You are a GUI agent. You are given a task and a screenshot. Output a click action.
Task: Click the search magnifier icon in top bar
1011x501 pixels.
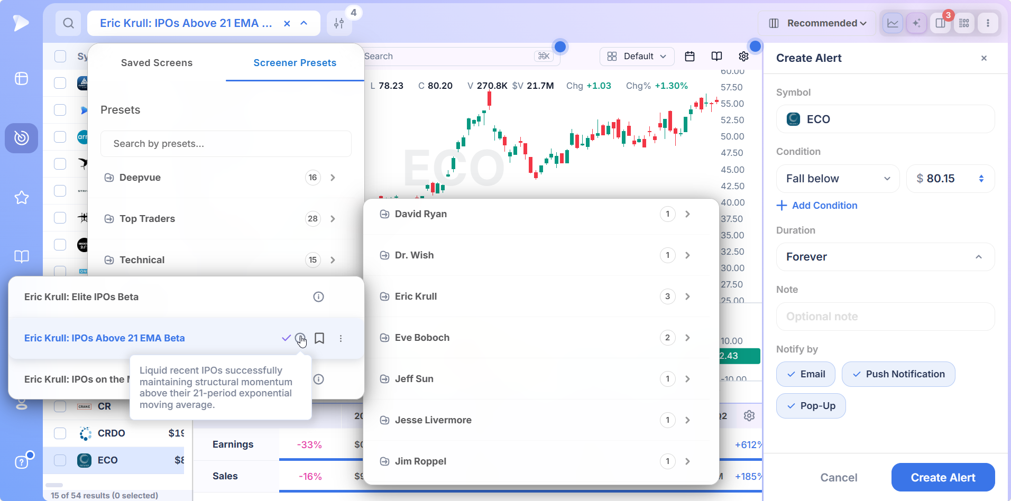(x=68, y=23)
